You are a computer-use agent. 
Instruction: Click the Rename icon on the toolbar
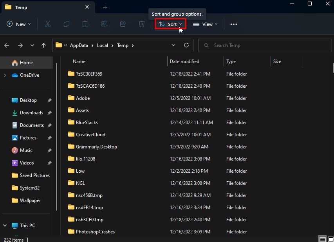click(104, 24)
